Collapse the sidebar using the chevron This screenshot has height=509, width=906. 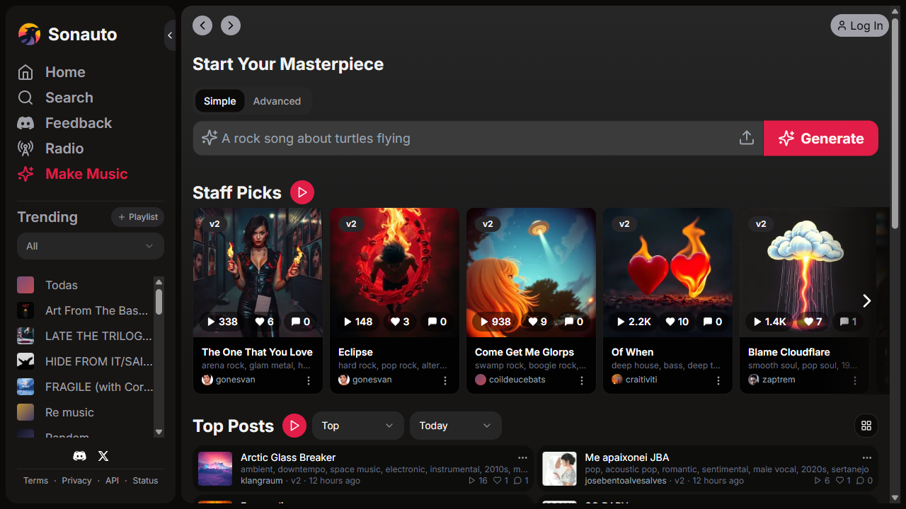tap(170, 35)
